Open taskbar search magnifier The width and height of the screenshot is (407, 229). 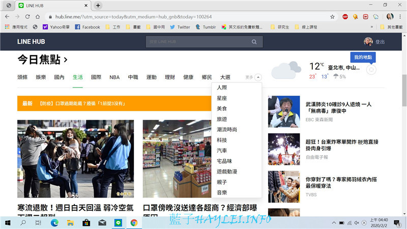(x=23, y=223)
